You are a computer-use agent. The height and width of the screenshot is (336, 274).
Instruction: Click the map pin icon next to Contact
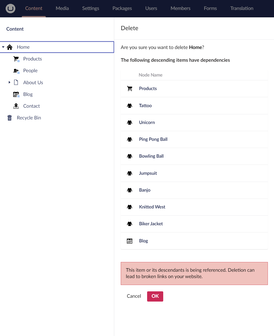coord(16,106)
